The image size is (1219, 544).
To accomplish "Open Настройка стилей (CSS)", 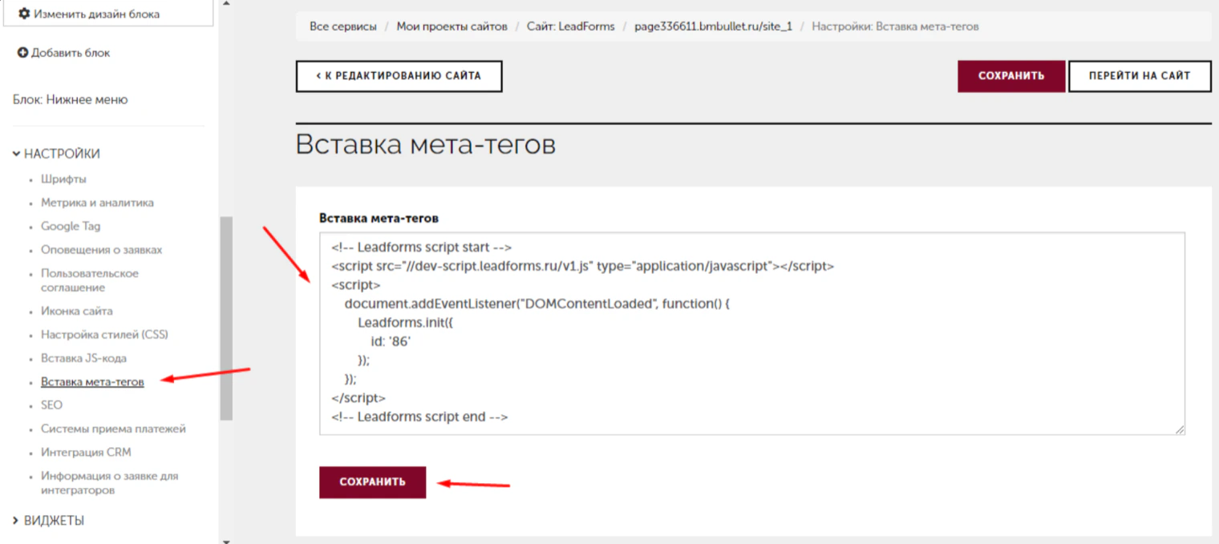I will tap(104, 335).
